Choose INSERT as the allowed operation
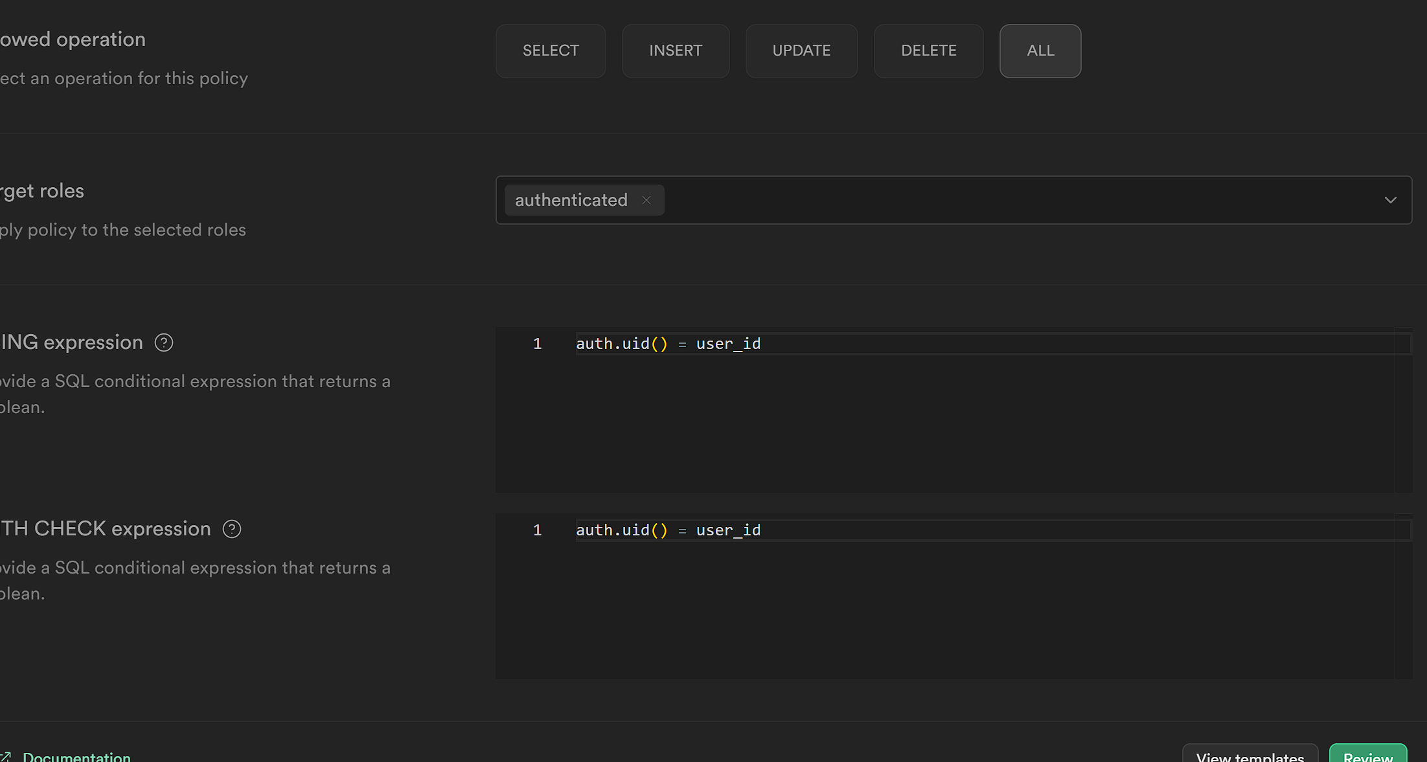Viewport: 1427px width, 762px height. coord(676,50)
